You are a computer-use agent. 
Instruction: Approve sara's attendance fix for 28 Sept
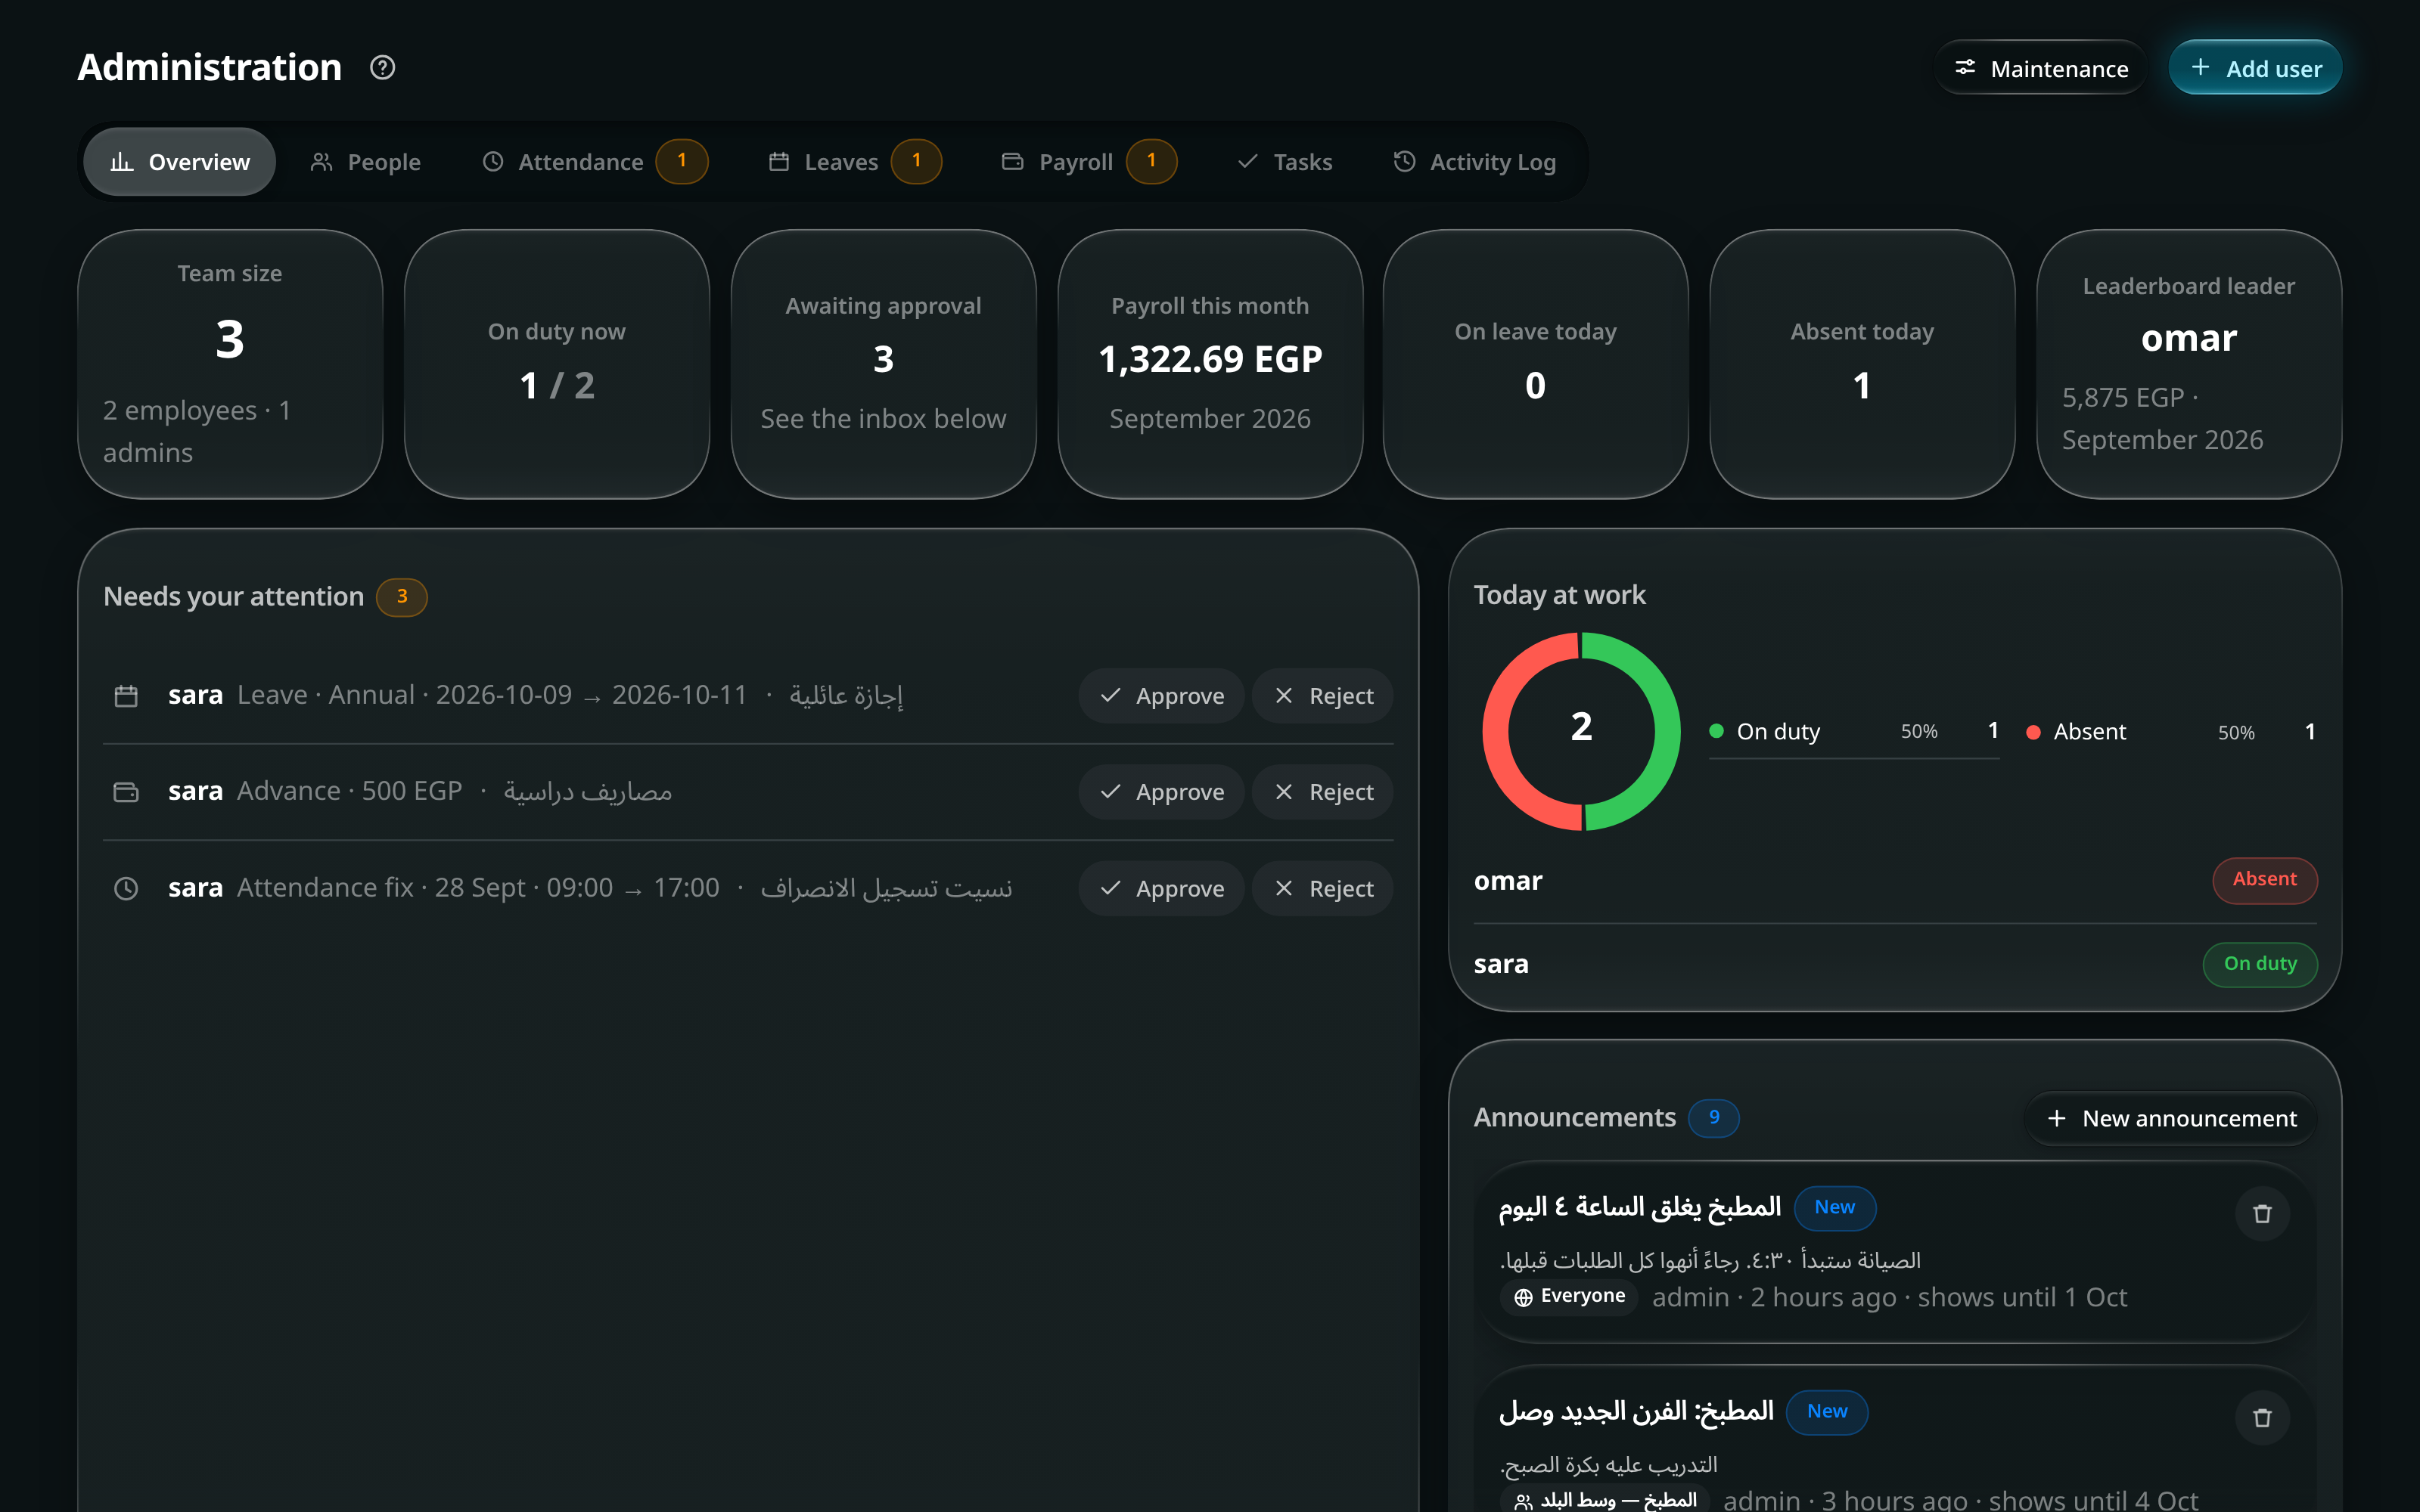click(x=1161, y=888)
